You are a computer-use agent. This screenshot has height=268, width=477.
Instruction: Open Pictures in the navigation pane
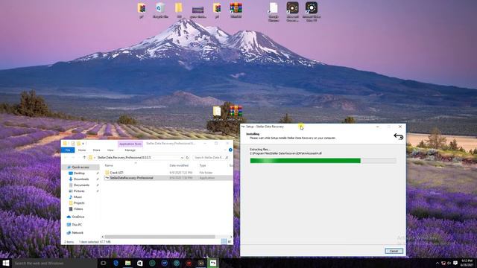(x=79, y=191)
